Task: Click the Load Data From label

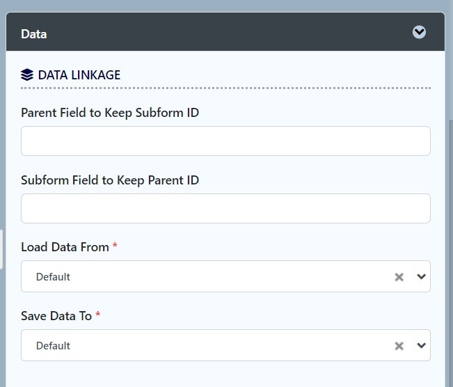Action: pos(65,247)
